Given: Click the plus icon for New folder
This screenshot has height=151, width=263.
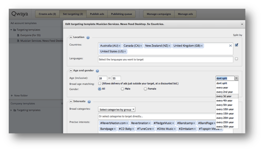Looking at the screenshot, I should [x=12, y=95].
